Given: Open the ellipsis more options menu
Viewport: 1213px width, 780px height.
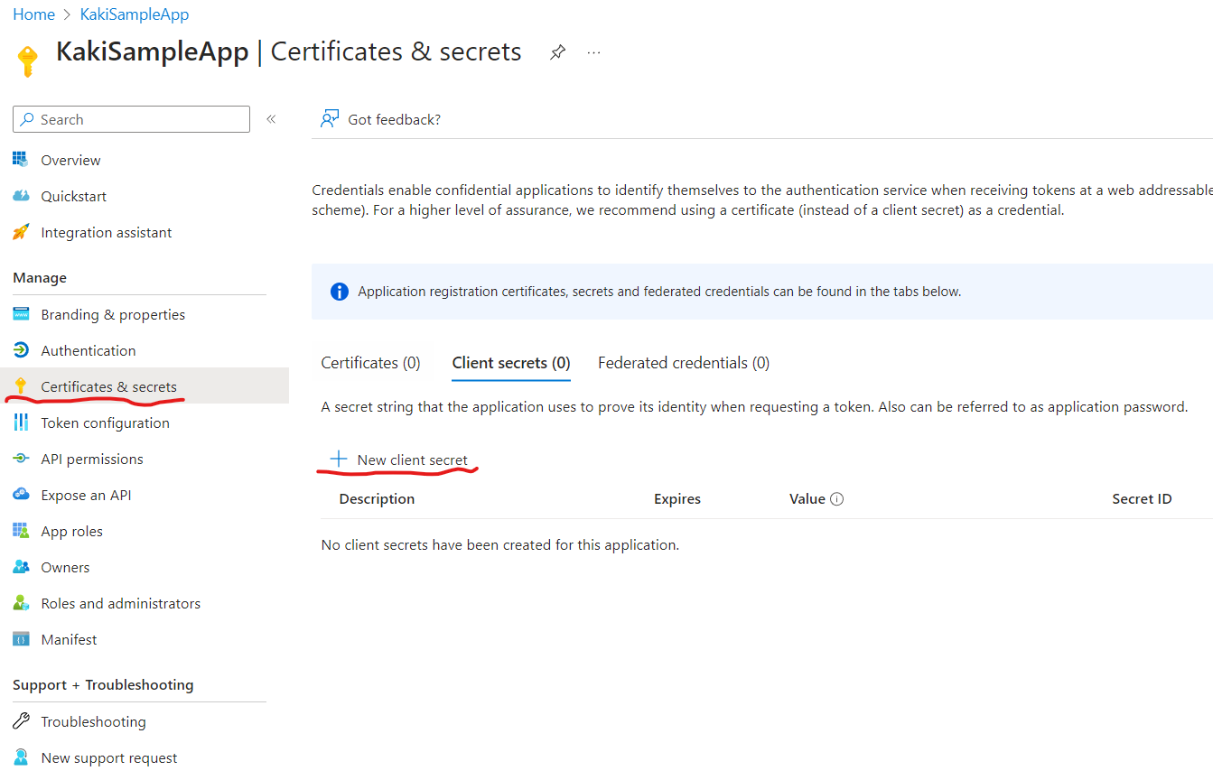Looking at the screenshot, I should pos(593,52).
